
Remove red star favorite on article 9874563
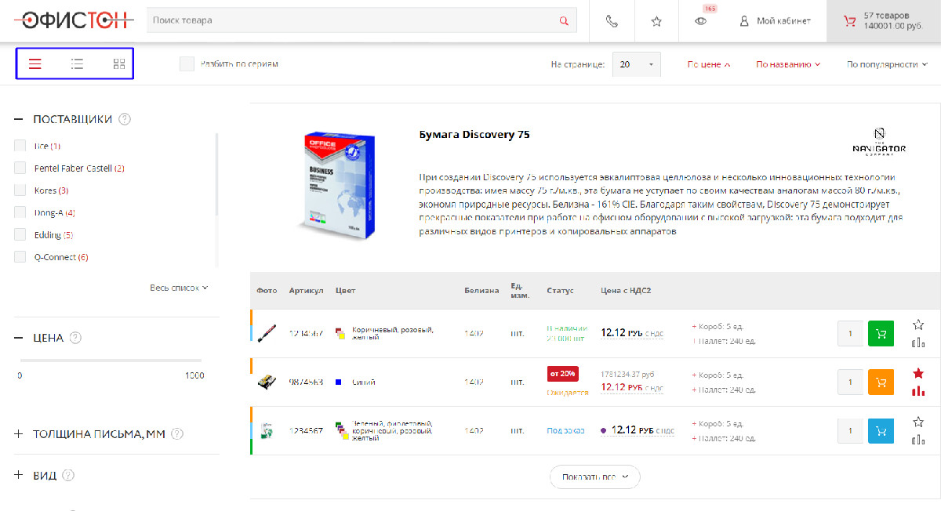(x=918, y=373)
